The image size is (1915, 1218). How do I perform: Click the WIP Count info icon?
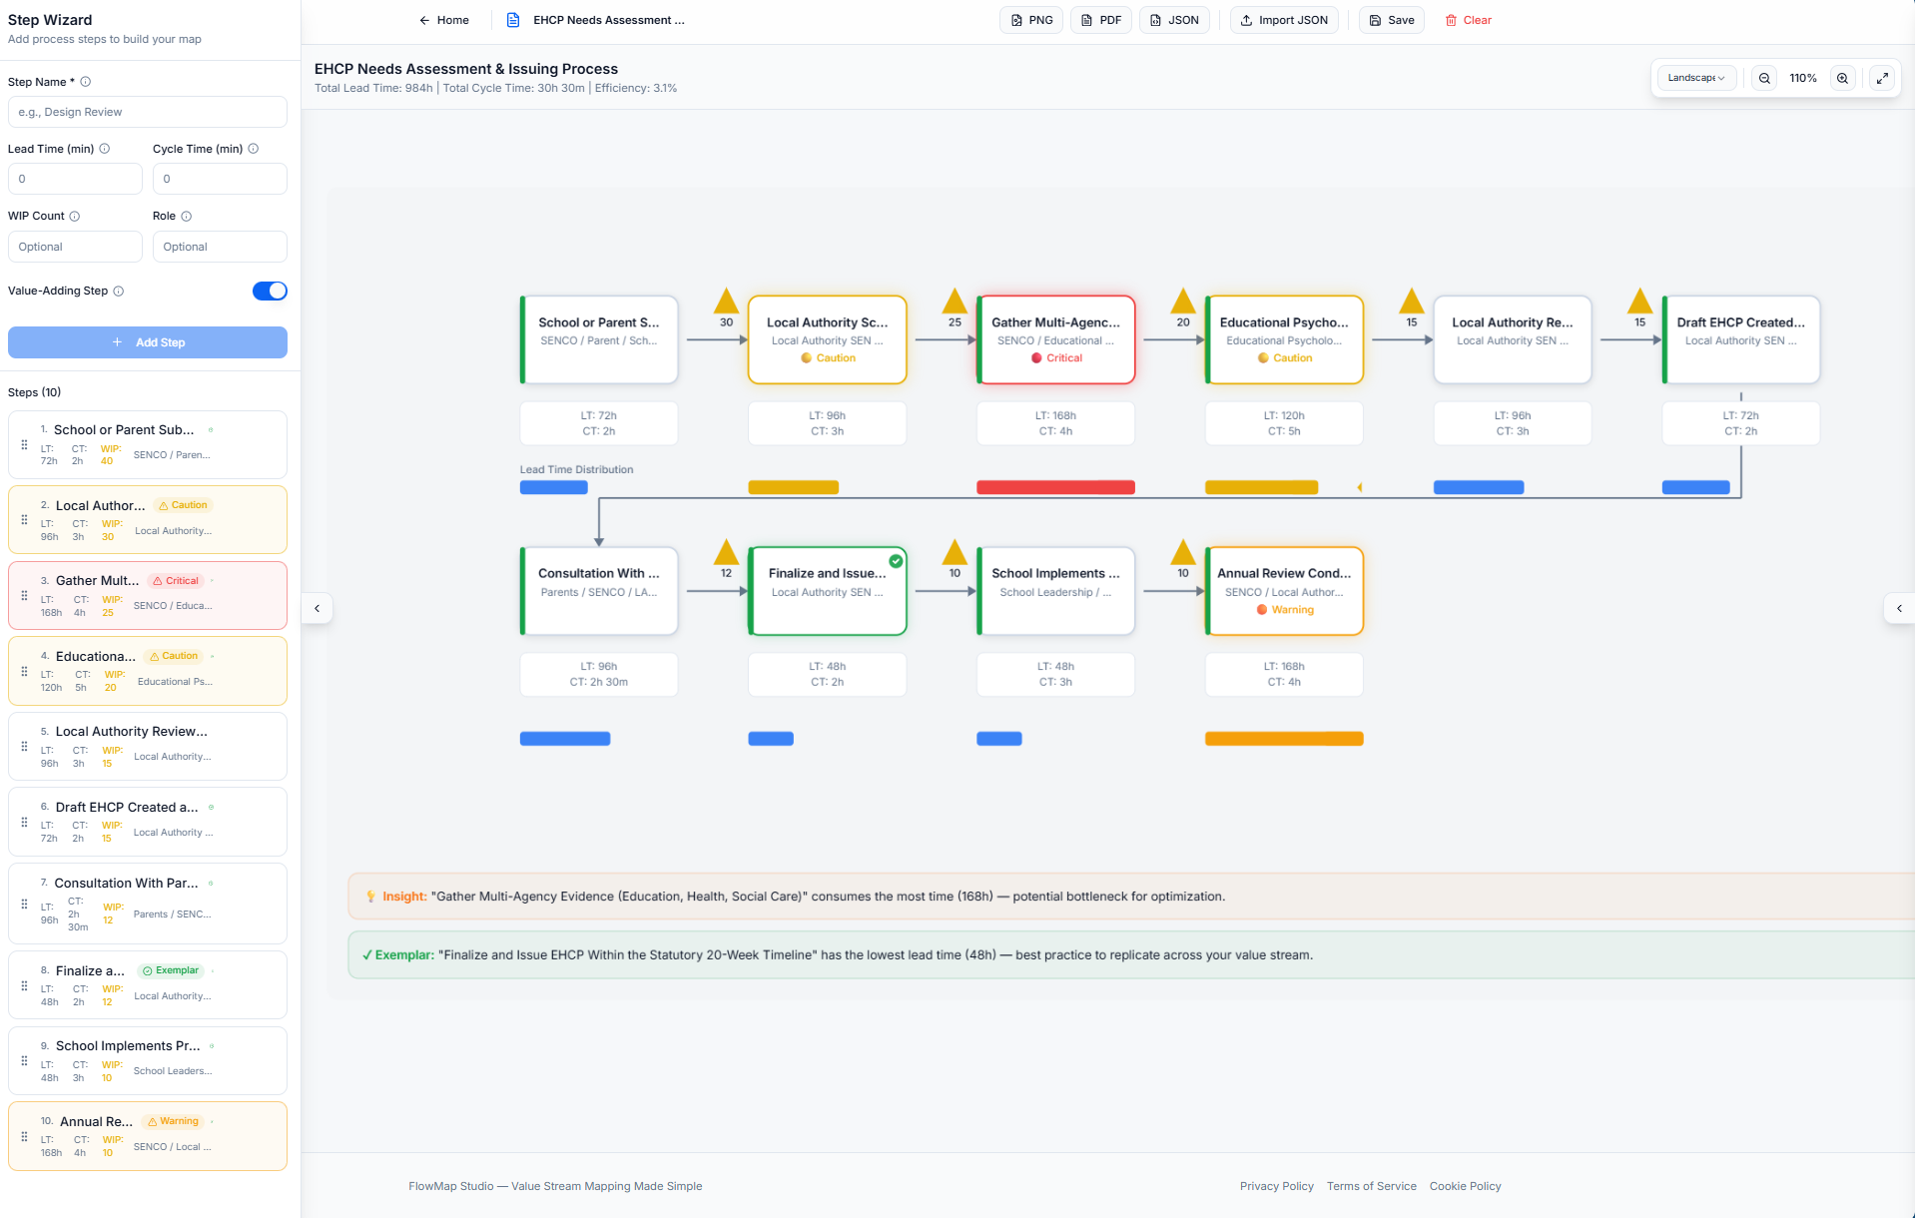[x=75, y=216]
